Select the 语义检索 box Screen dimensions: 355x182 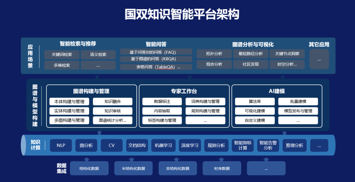click(98, 55)
